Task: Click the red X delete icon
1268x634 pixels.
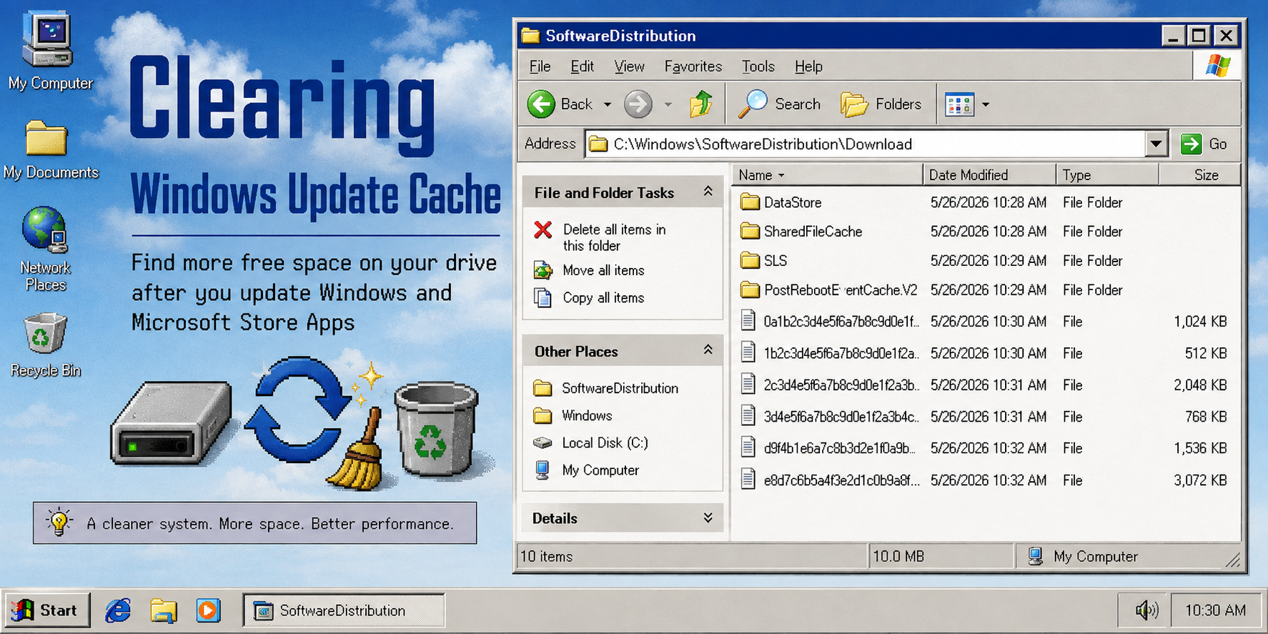Action: click(543, 229)
